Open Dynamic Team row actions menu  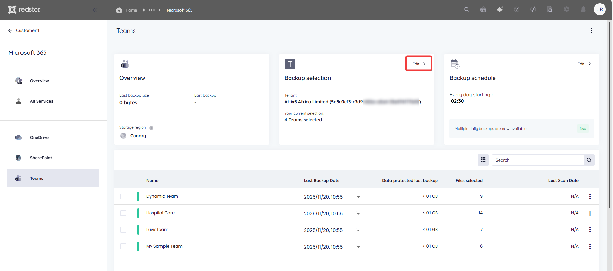[x=590, y=196]
